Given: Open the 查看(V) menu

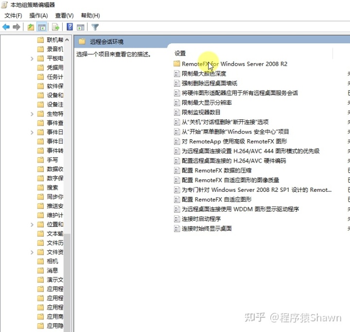Looking at the screenshot, I should pos(64,16).
